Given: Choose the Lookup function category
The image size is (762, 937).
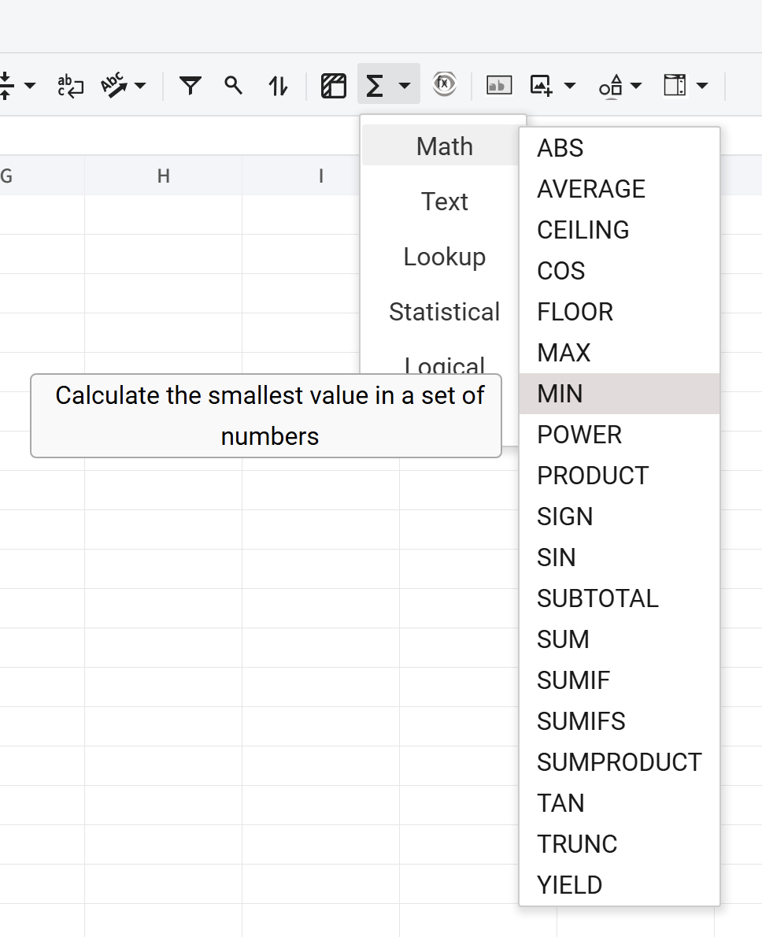Looking at the screenshot, I should tap(444, 257).
